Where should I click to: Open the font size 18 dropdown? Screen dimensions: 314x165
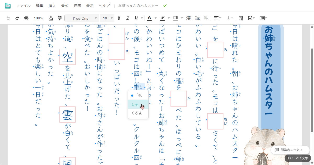click(107, 18)
